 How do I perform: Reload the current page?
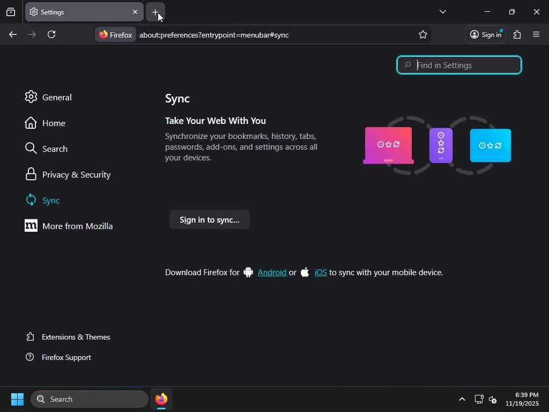(51, 34)
